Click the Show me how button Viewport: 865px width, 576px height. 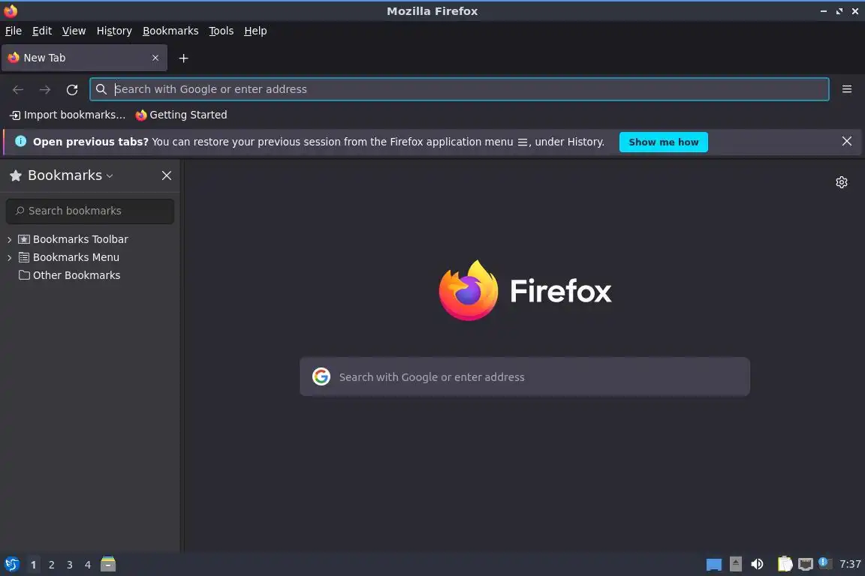pos(663,142)
